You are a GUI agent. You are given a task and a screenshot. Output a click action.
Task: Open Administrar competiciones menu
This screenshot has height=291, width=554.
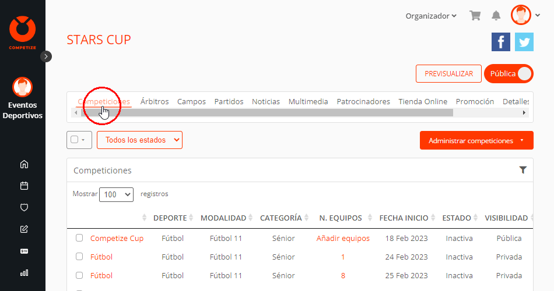coord(476,140)
